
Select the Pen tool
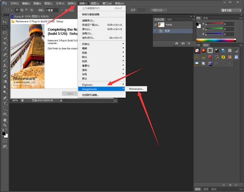point(5,98)
